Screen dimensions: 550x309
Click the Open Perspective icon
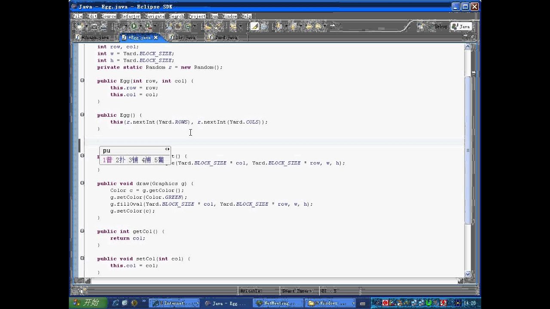(421, 27)
